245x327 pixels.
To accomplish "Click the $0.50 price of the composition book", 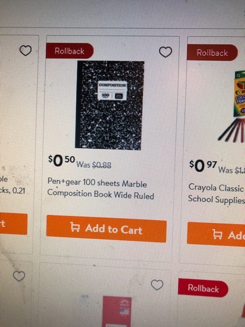I will click(x=61, y=161).
